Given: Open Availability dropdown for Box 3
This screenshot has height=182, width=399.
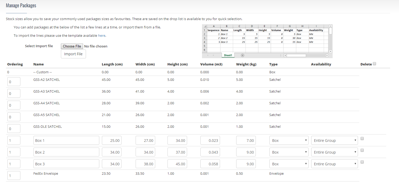Looking at the screenshot, I should coord(334,164).
